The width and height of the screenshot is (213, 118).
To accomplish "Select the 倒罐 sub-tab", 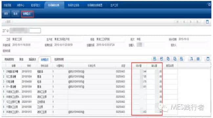I will tap(21, 59).
